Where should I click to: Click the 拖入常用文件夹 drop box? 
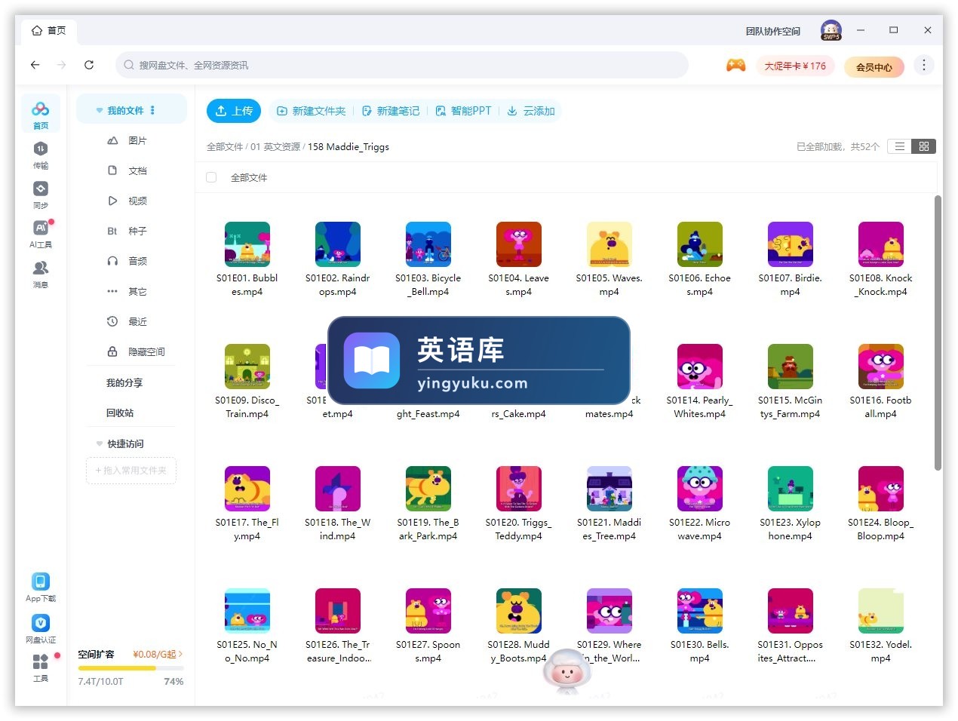[131, 470]
